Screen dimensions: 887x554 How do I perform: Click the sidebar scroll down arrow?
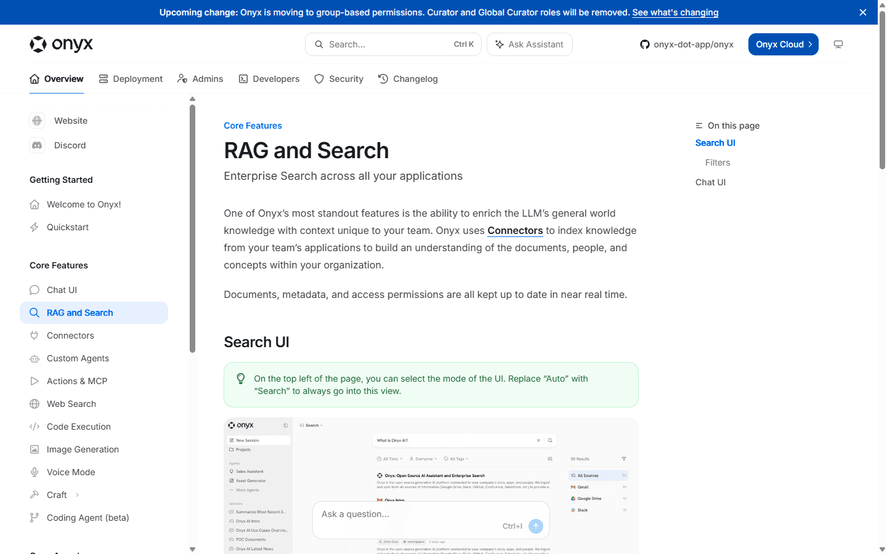192,549
